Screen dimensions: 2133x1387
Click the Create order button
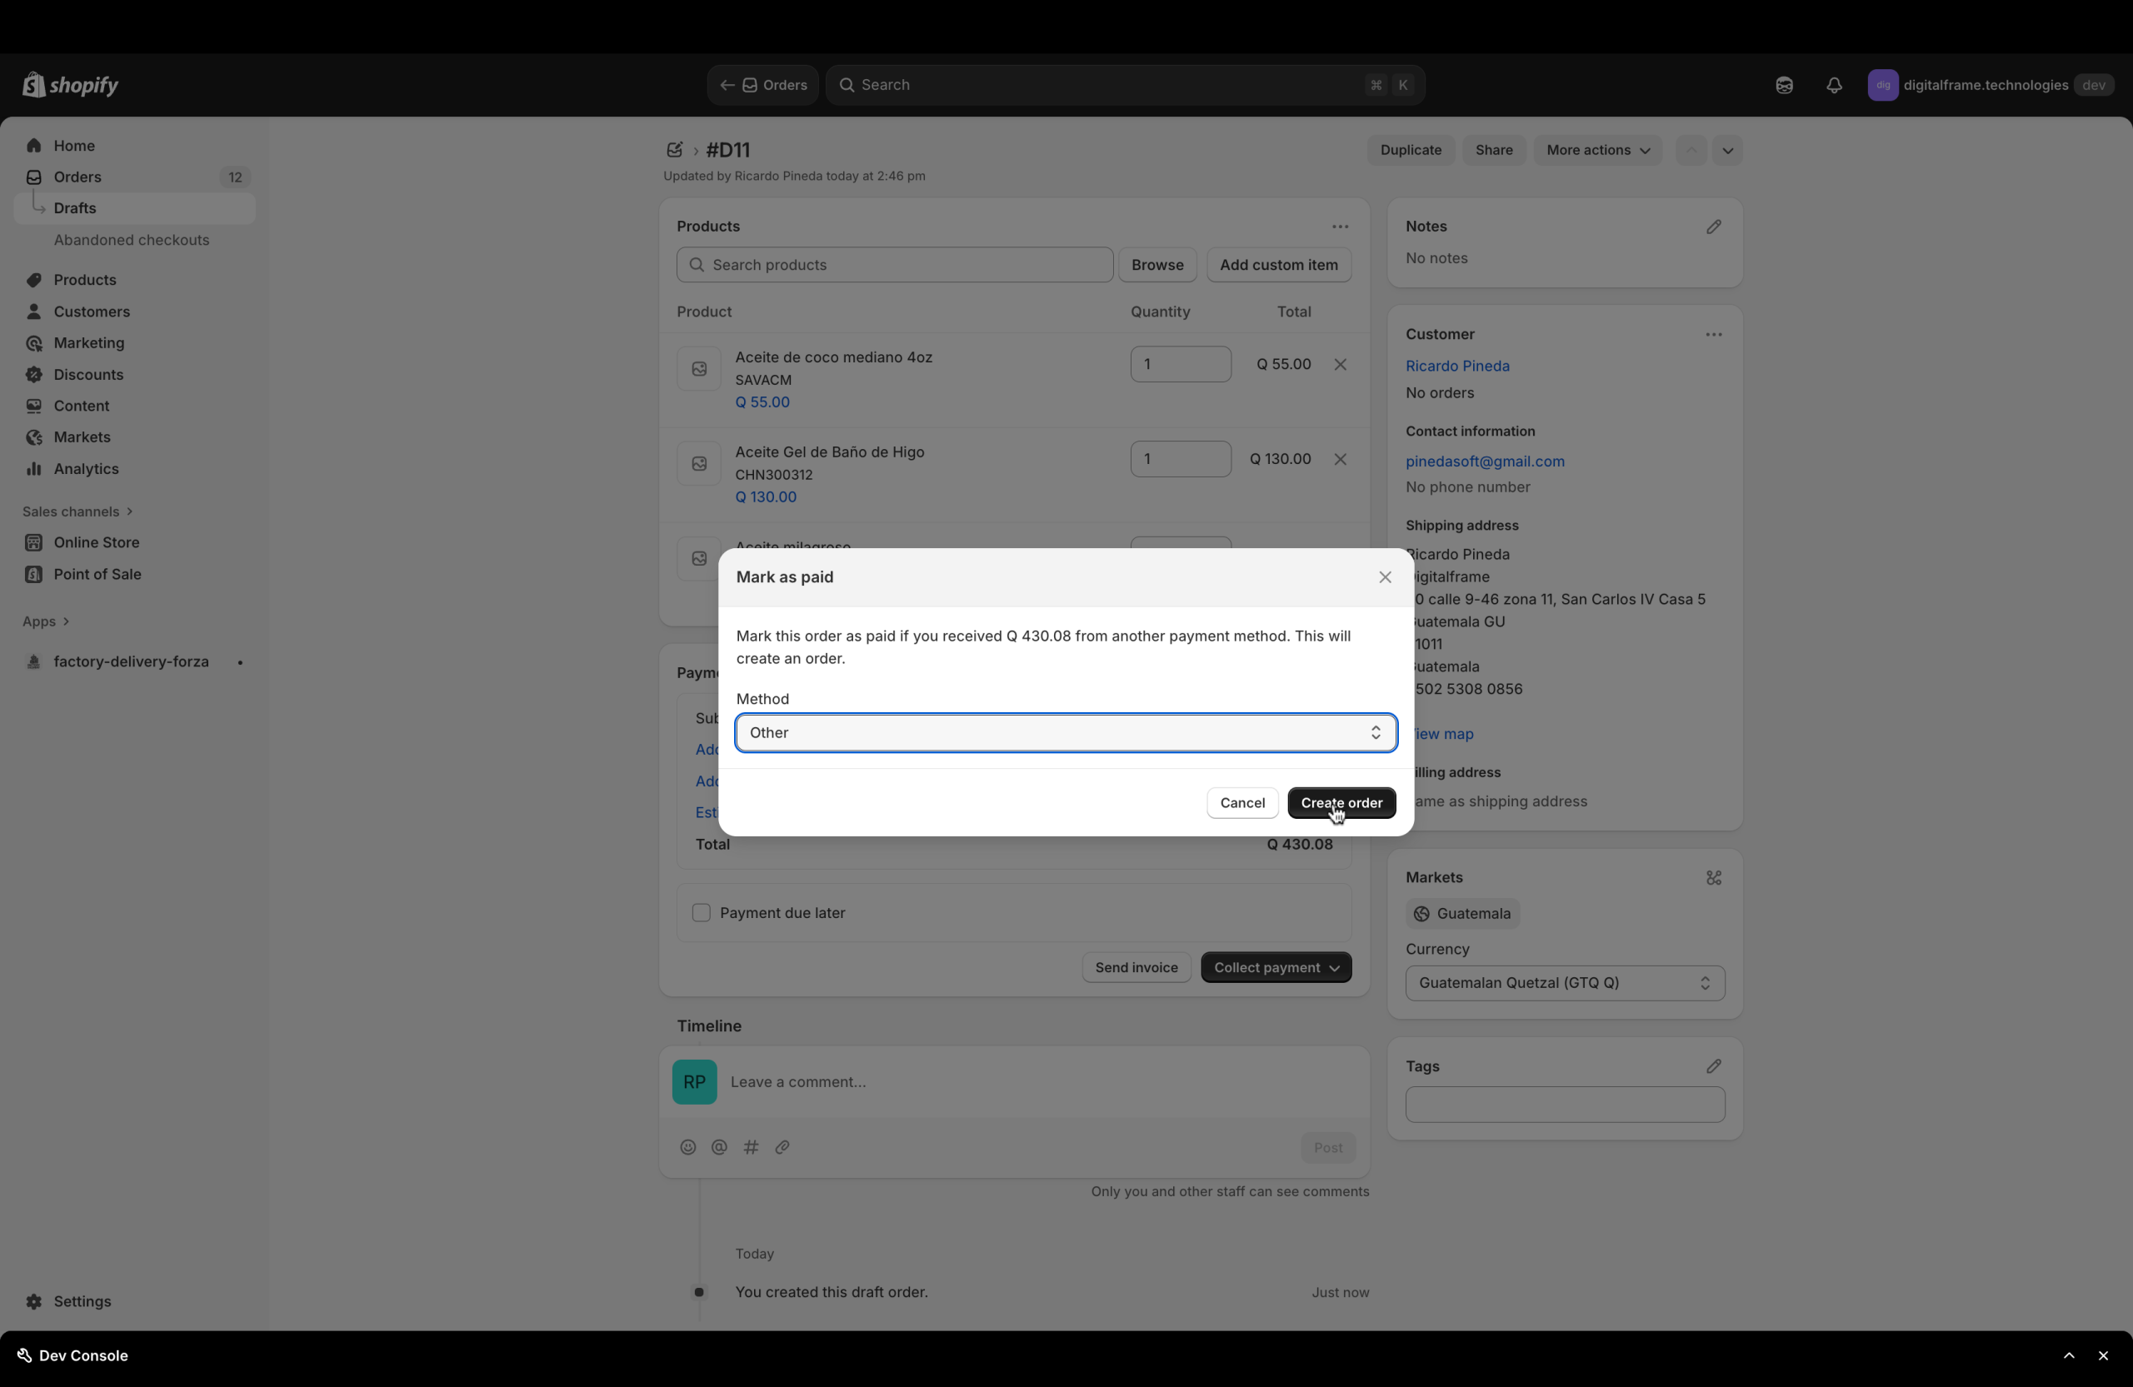[x=1340, y=803]
